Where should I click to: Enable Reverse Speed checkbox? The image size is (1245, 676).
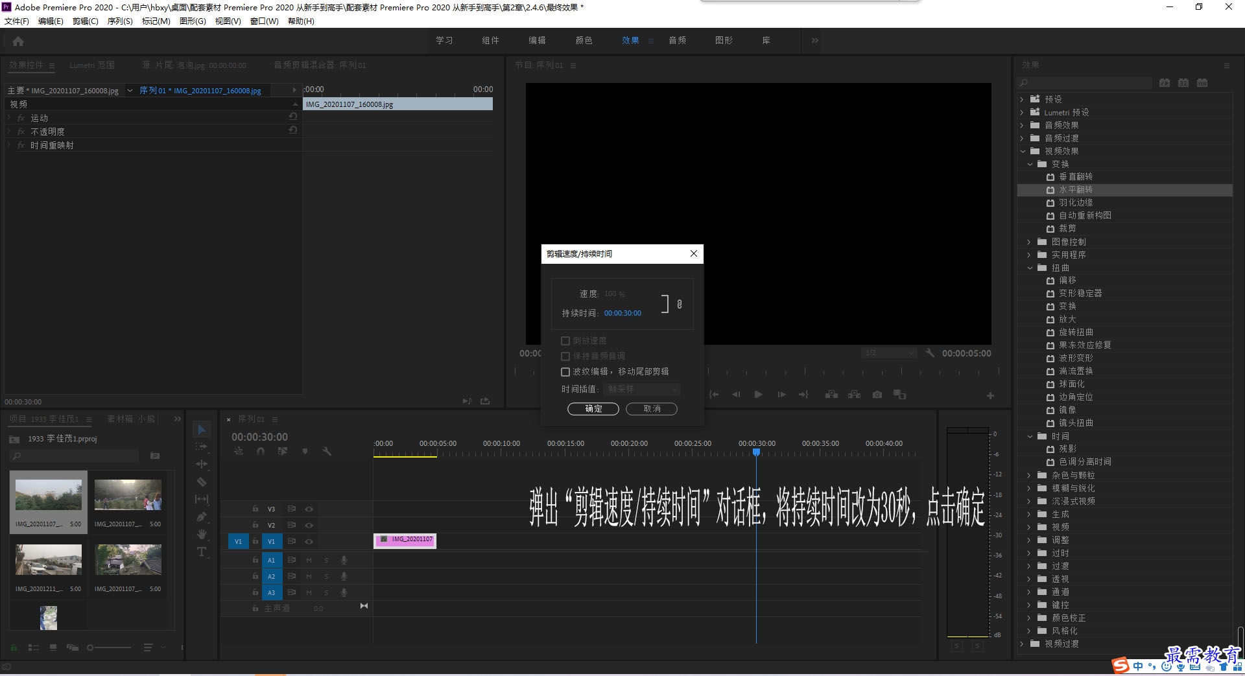[x=565, y=341]
